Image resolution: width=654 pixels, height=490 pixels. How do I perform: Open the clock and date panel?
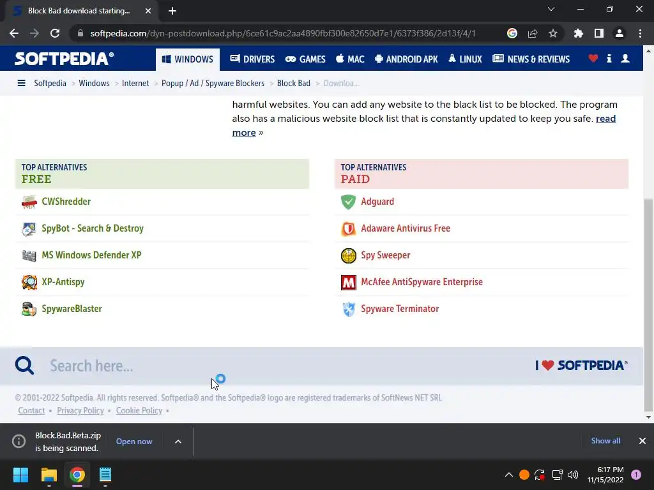click(x=605, y=475)
